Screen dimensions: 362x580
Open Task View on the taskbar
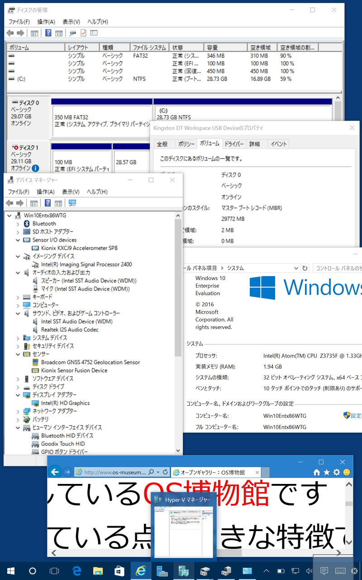(x=54, y=571)
